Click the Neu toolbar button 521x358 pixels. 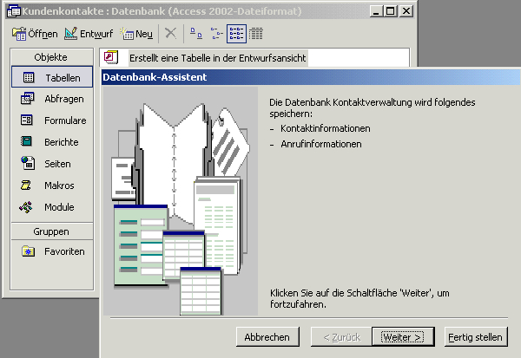pos(136,34)
